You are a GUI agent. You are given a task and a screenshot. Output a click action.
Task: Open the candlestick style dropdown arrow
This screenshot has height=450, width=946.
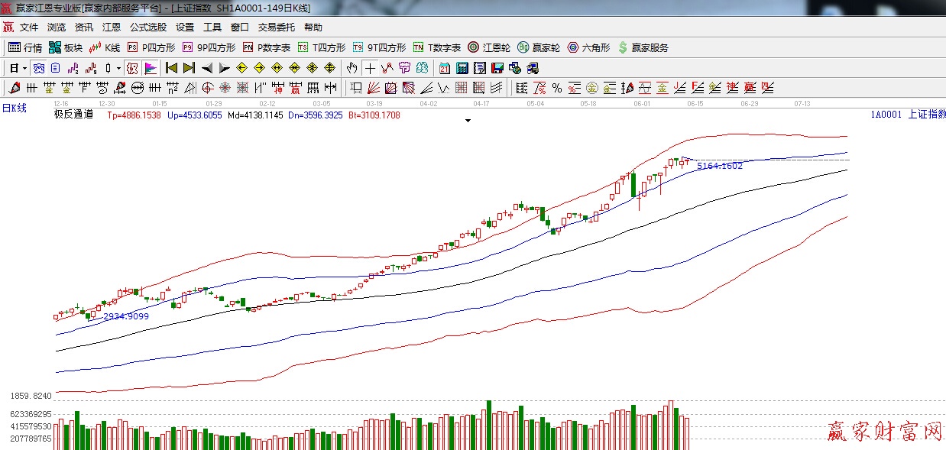click(x=118, y=68)
